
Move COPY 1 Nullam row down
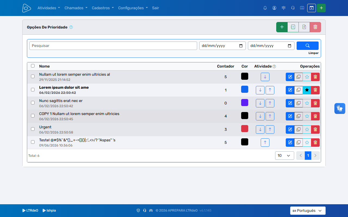(260, 116)
